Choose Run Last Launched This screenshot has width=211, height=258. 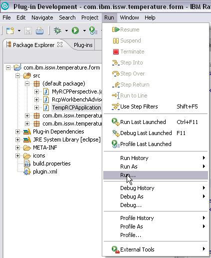click(156, 122)
